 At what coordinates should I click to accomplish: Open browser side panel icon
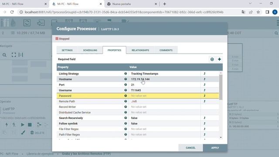point(267,12)
